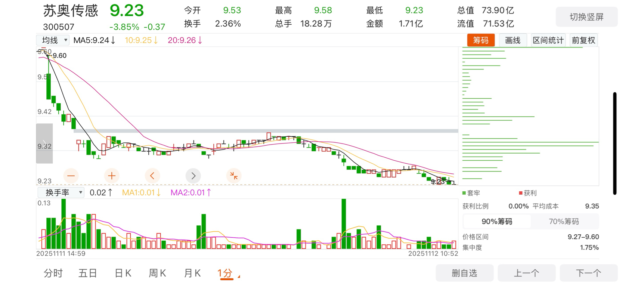Go to previous stock with 上一个
This screenshot has width=622, height=287.
coord(526,273)
